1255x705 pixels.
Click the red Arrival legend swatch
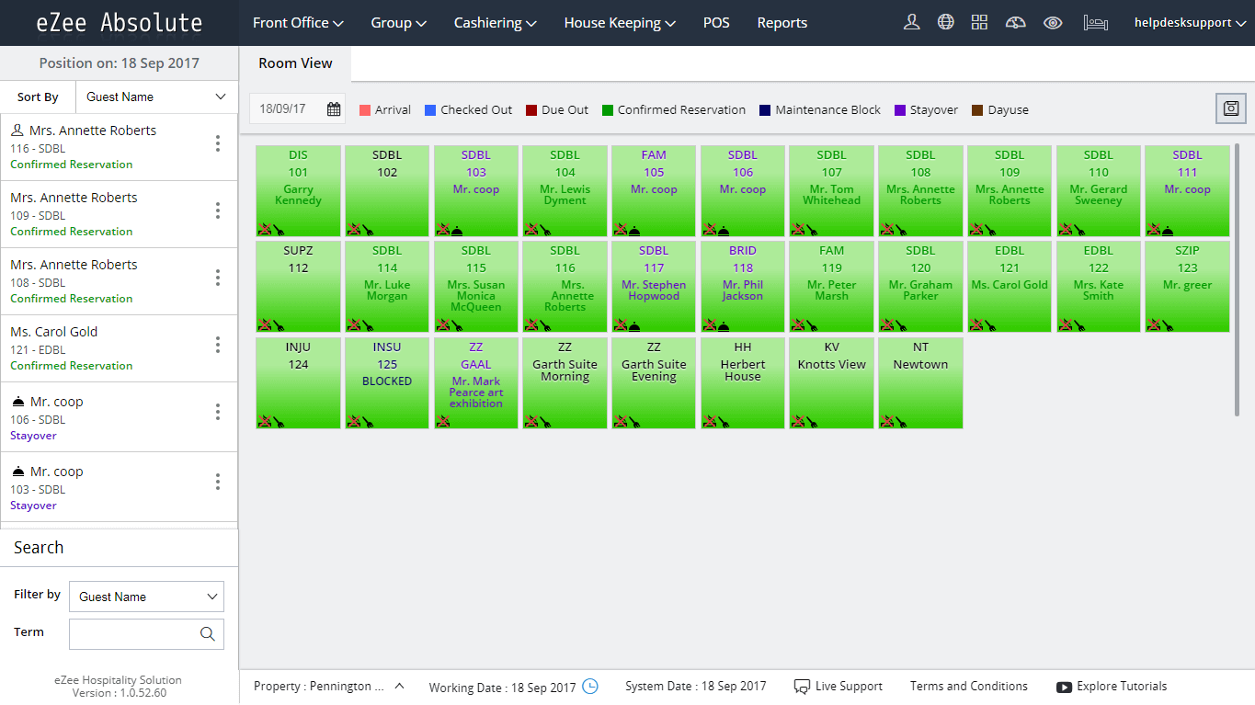tap(364, 109)
